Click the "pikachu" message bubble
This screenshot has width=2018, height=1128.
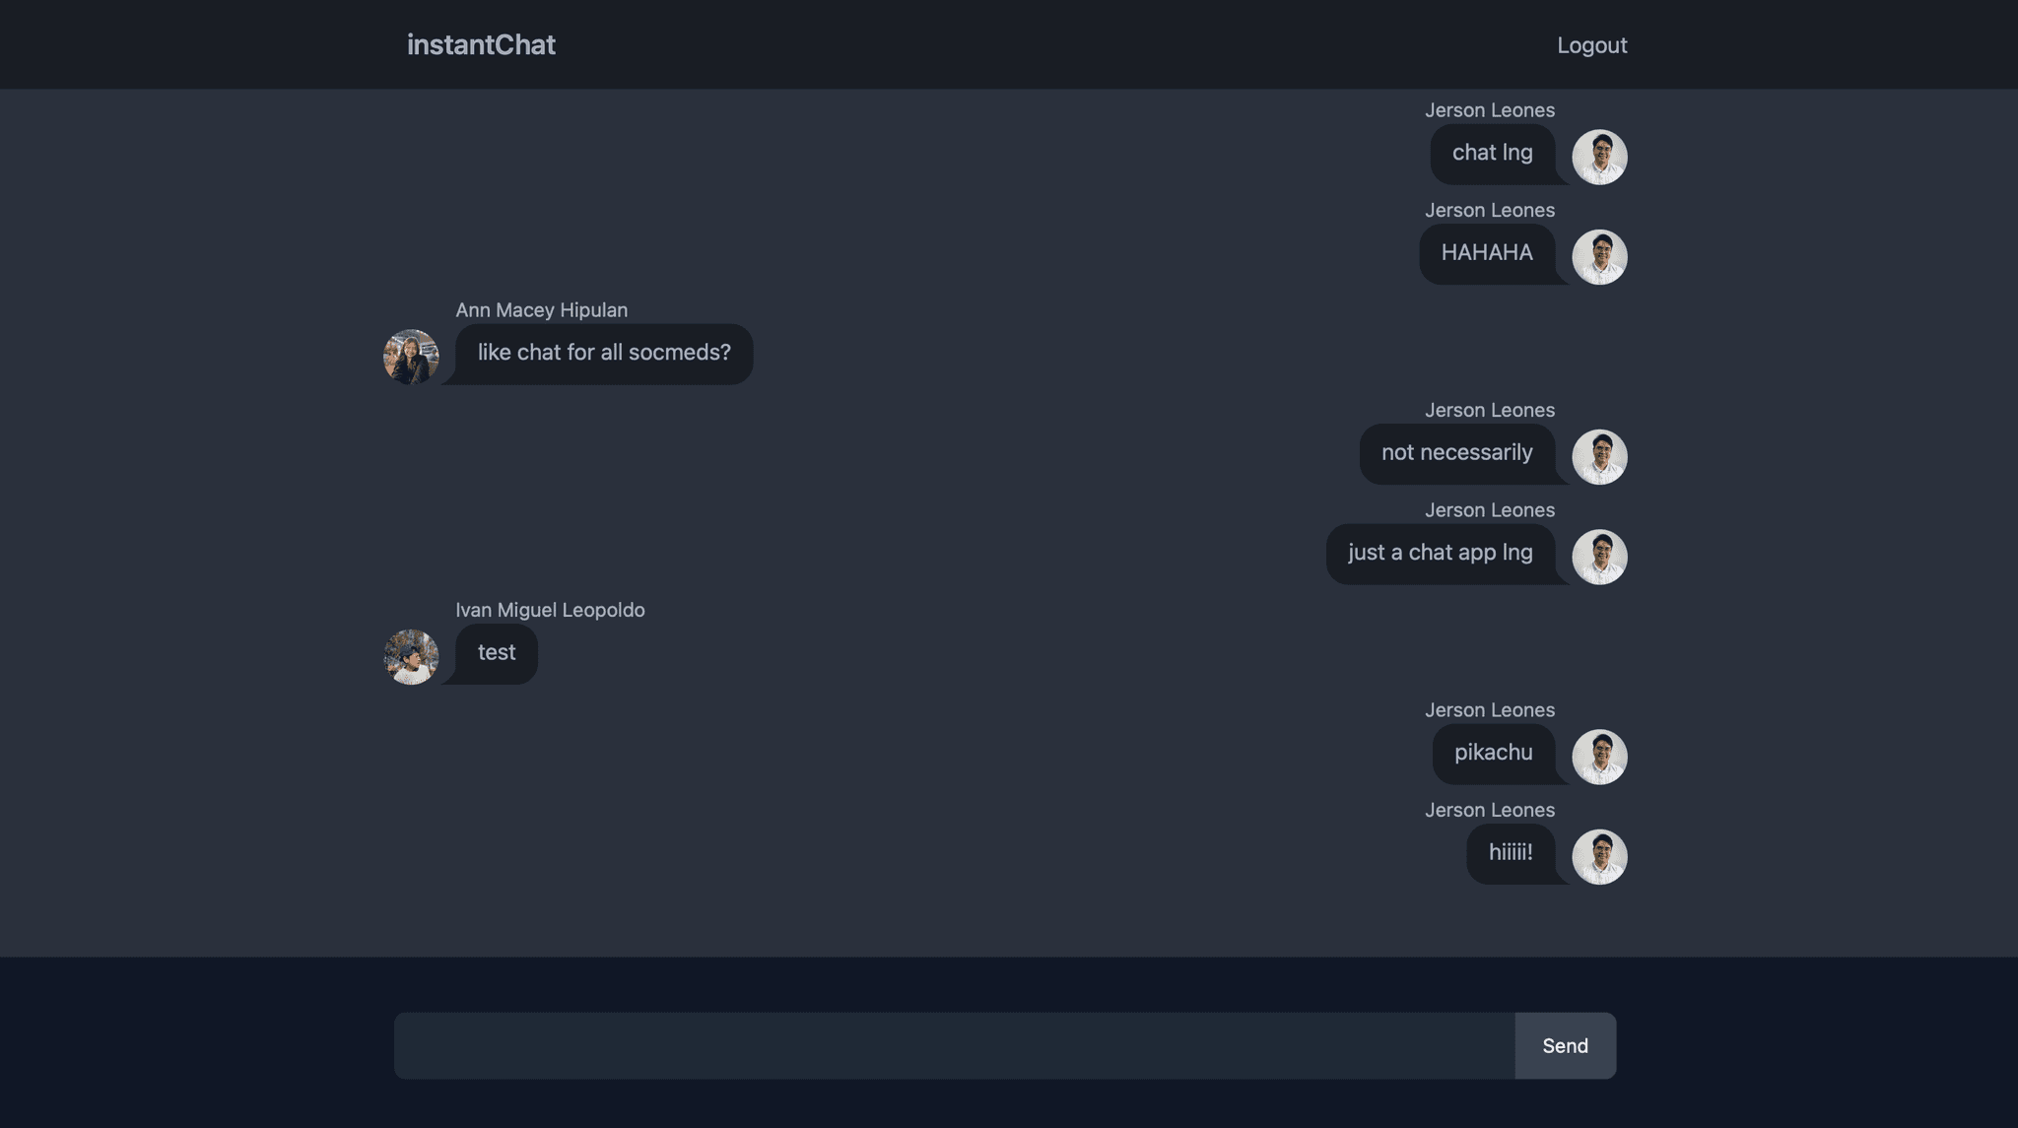[1494, 753]
